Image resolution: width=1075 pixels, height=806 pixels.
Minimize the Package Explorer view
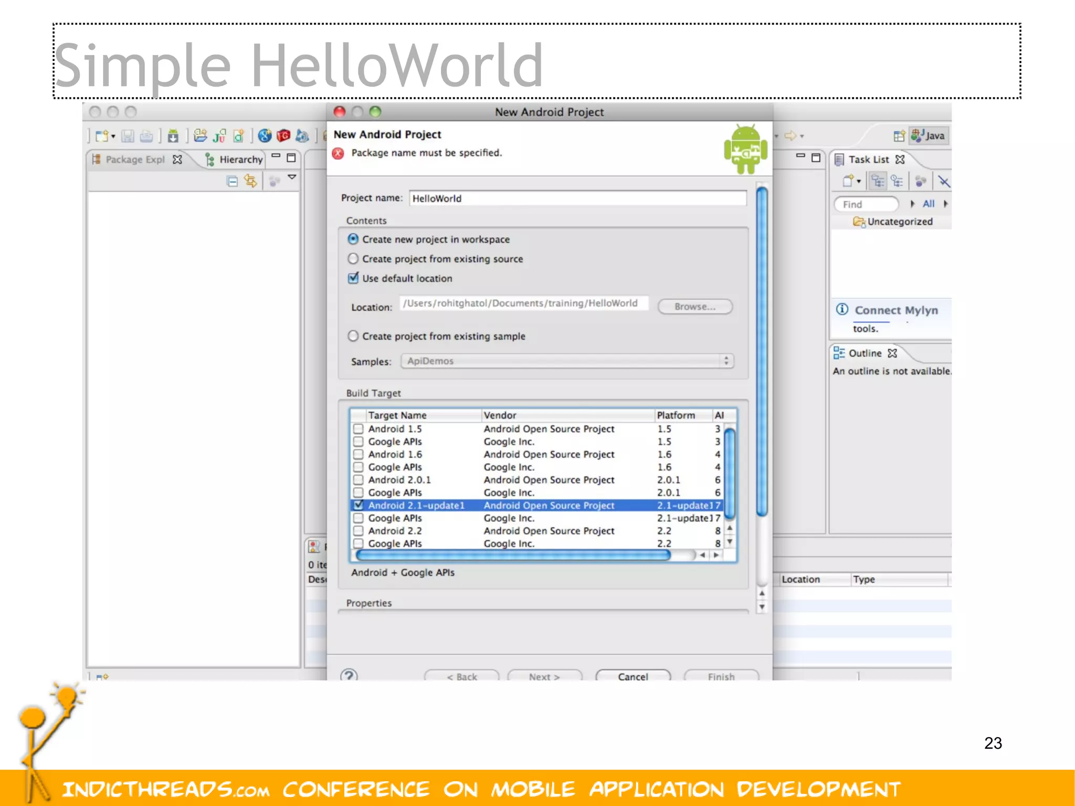tap(276, 156)
